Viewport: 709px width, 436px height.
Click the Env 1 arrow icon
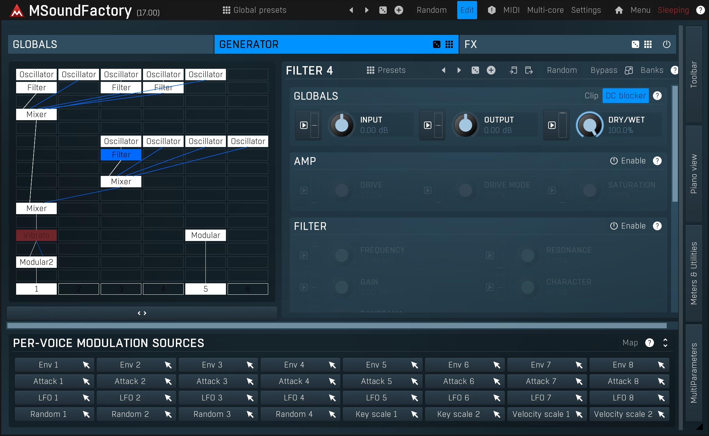[86, 365]
